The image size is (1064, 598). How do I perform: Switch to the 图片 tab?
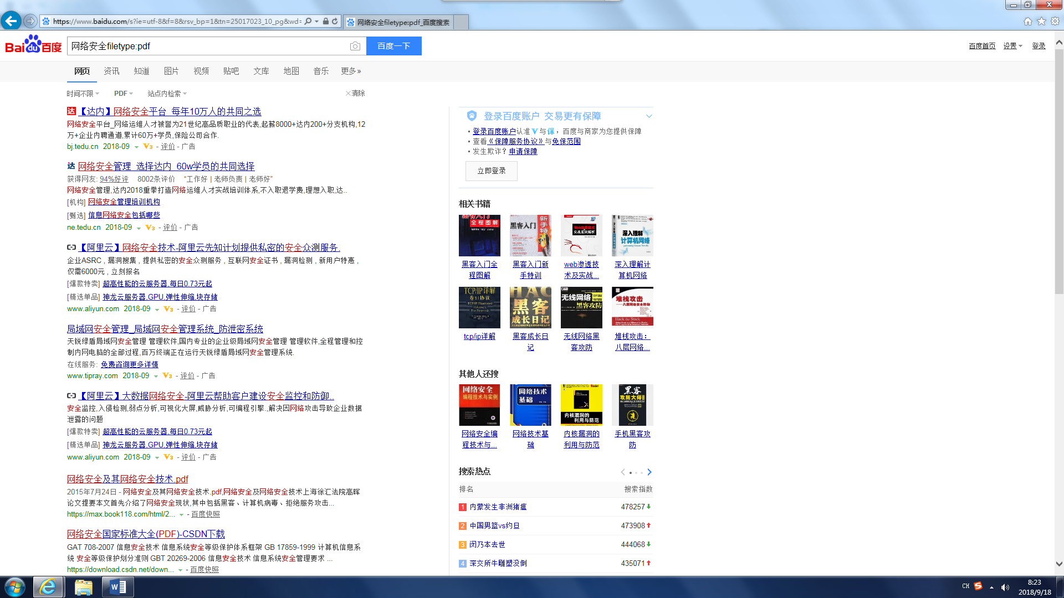tap(171, 71)
